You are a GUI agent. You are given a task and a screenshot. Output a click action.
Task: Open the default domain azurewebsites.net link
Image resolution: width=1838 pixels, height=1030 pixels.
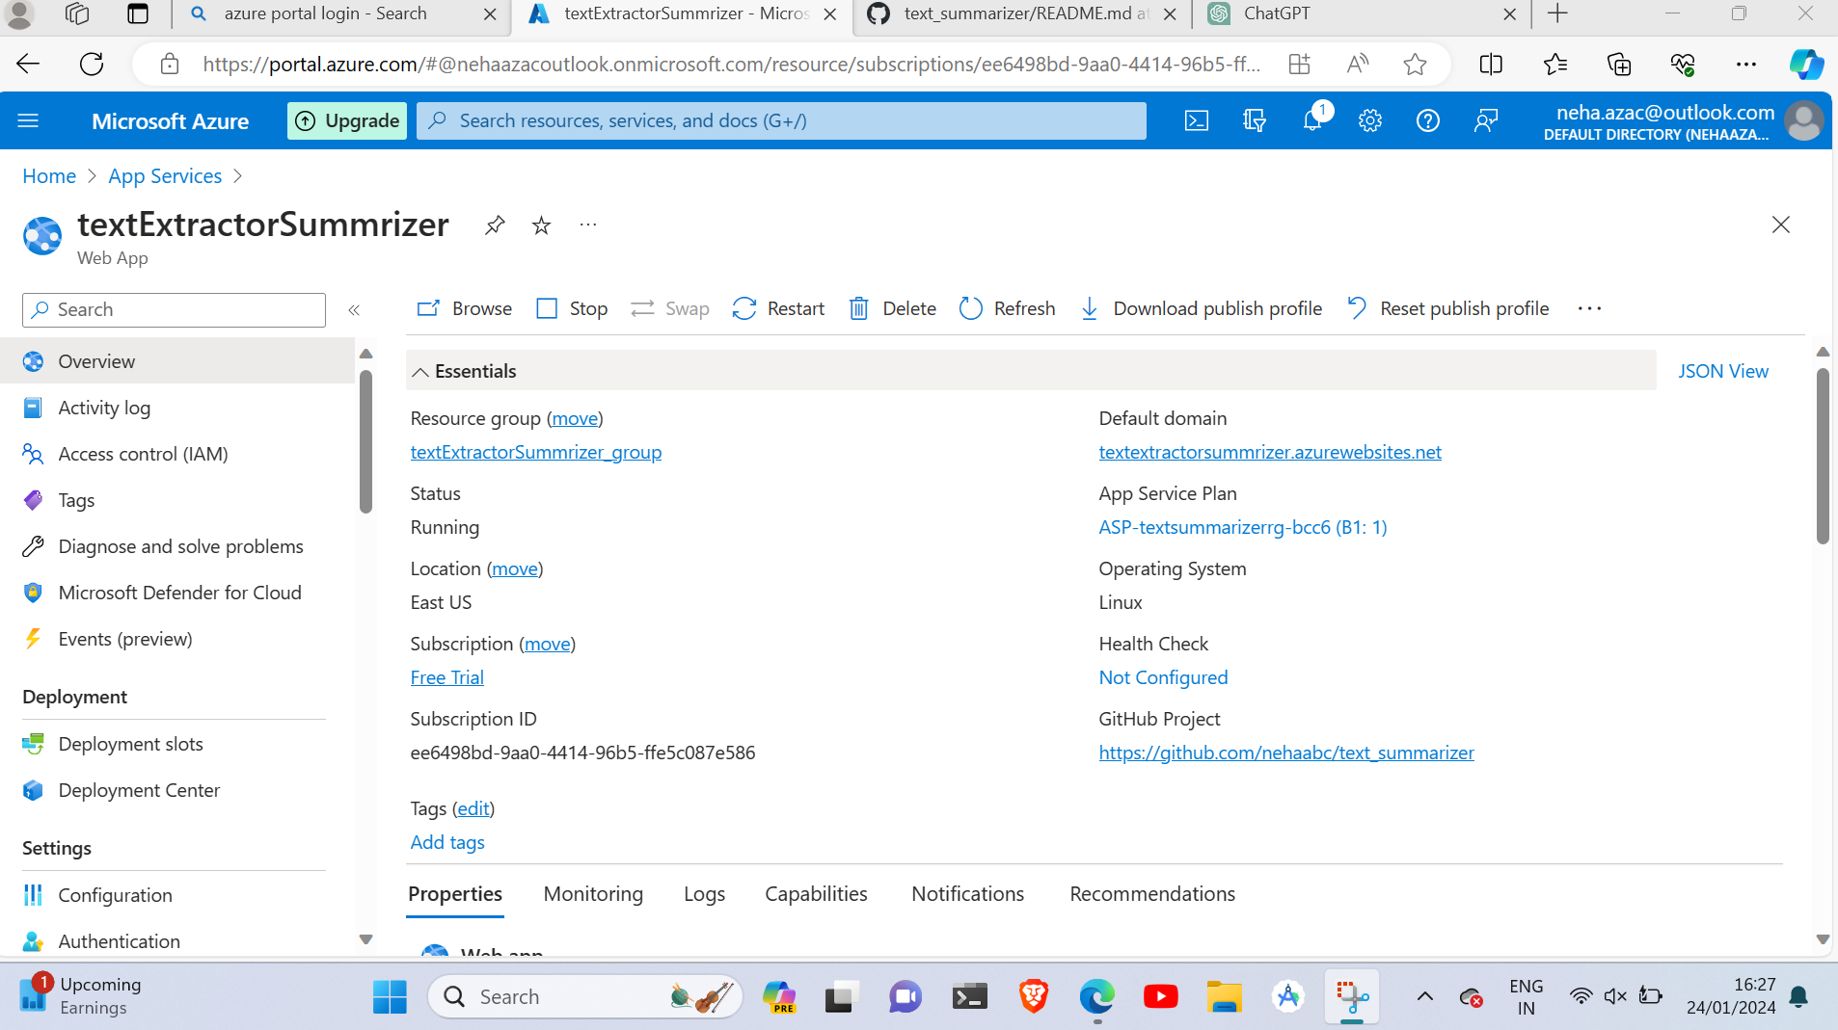tap(1270, 452)
